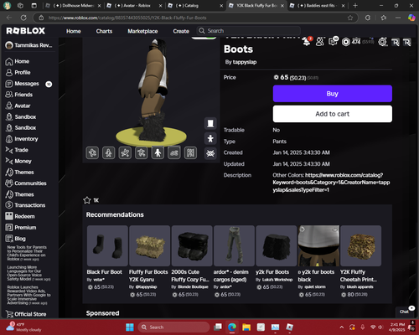419x335 pixels.
Task: Open blog post New Tools for Parents
Action: point(27,253)
